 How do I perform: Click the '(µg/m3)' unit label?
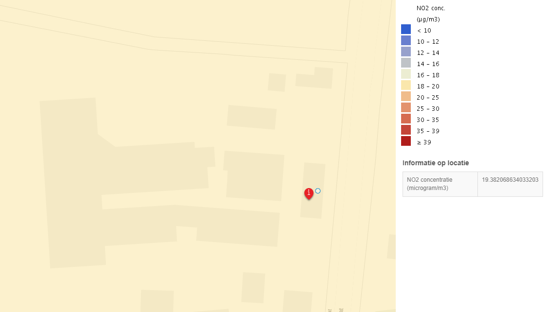[428, 19]
